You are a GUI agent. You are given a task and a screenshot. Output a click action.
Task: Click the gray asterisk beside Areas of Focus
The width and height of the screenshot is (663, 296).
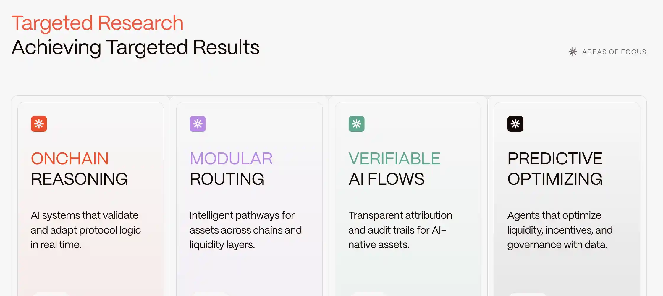point(573,52)
